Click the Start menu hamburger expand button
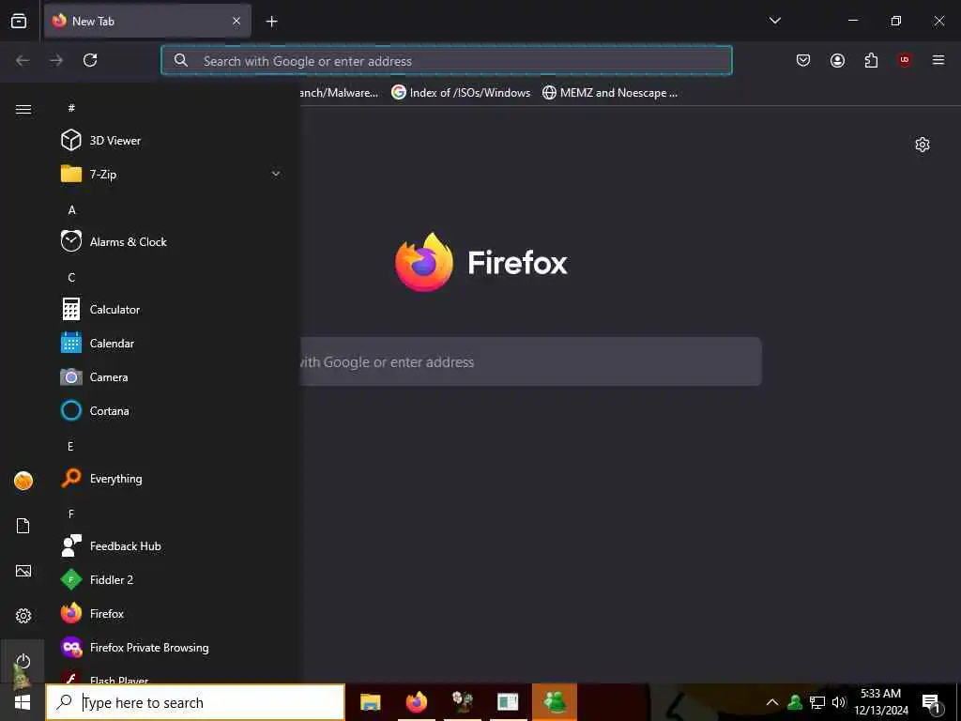 (x=23, y=109)
